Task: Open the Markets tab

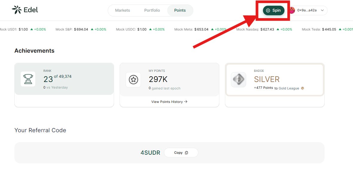Action: pos(122,10)
